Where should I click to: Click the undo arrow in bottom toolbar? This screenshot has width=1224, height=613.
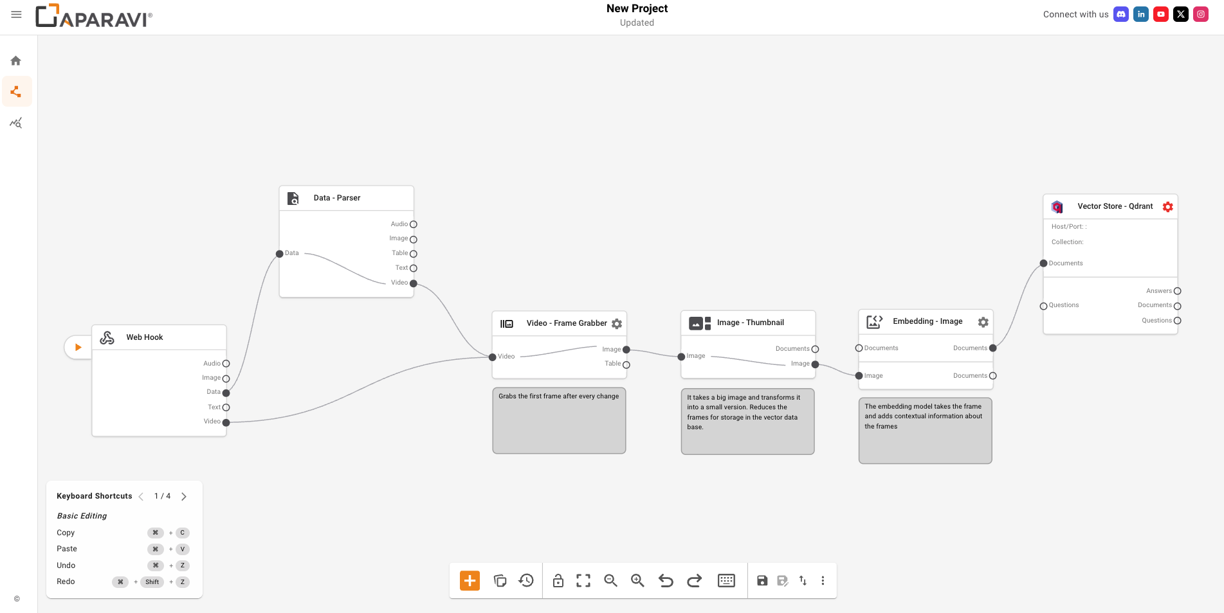coord(666,581)
